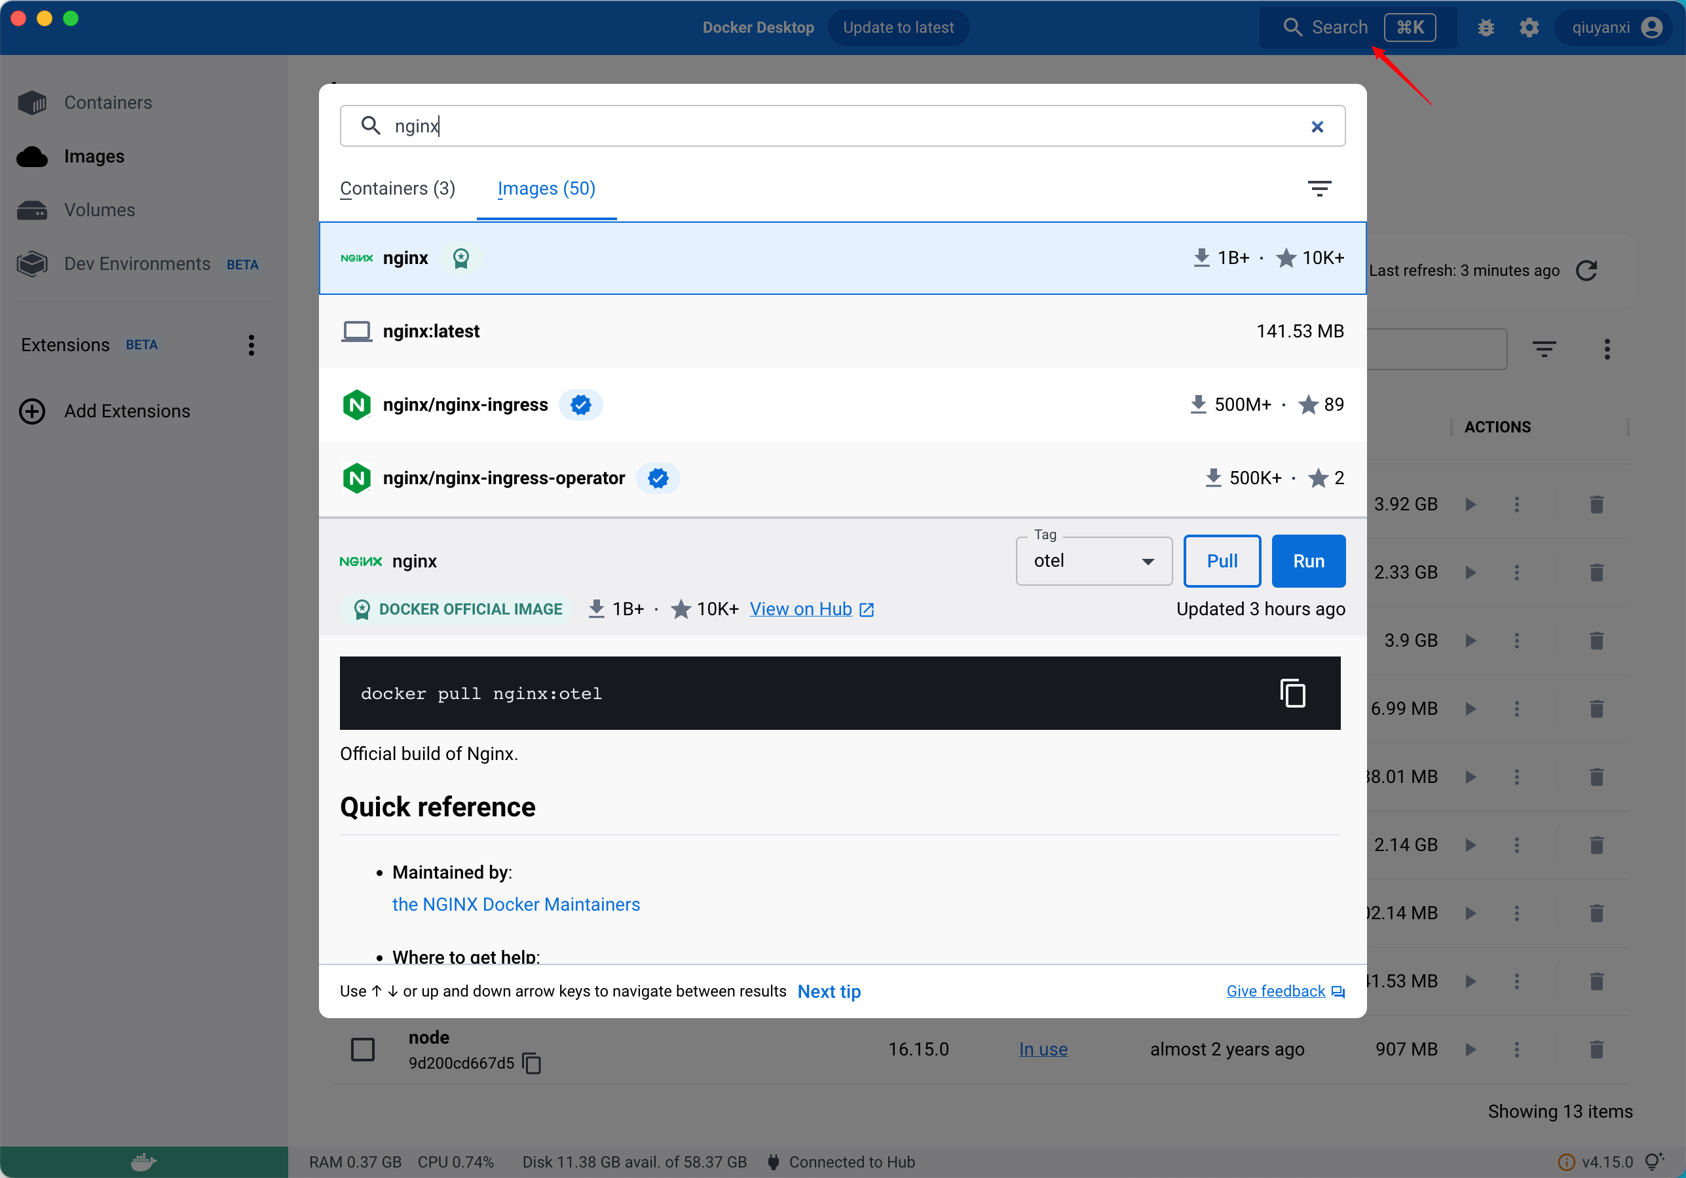Open more options for 3.9 GB image
Screen dimensions: 1686x1178
point(1517,640)
